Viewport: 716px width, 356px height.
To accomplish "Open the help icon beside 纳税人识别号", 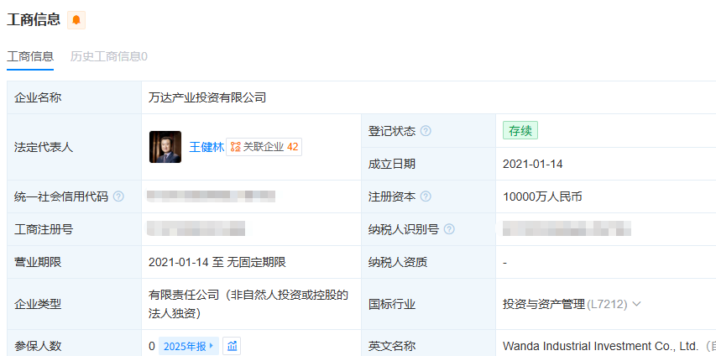I will (x=449, y=229).
